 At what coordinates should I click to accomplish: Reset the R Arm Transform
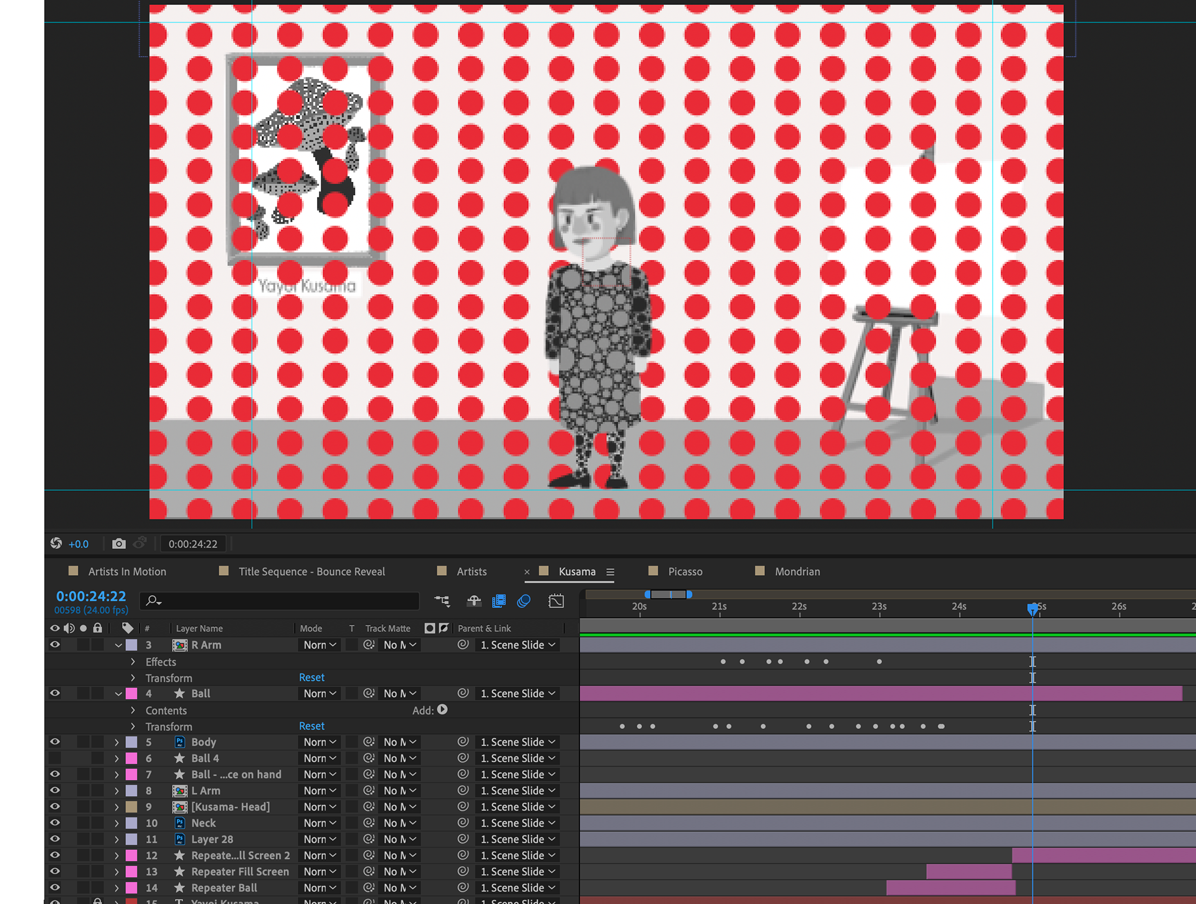311,677
